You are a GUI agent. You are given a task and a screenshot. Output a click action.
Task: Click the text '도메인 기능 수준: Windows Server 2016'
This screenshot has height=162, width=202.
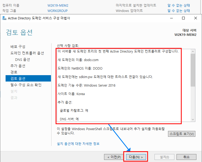pyautogui.click(x=87, y=86)
